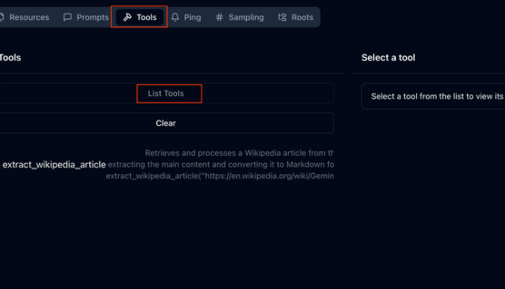Click the example usage line with Wikipedia URL
This screenshot has width=505, height=289.
coord(220,176)
